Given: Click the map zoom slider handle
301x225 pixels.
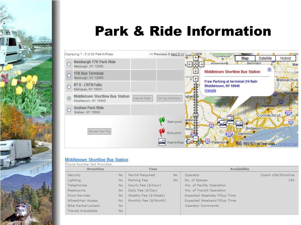Looking at the screenshot, I should (195, 115).
